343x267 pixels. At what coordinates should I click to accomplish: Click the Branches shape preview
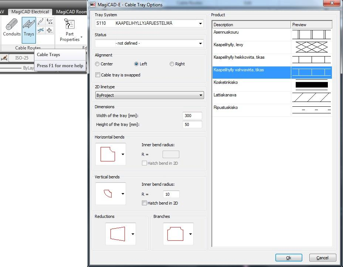pyautogui.click(x=176, y=234)
